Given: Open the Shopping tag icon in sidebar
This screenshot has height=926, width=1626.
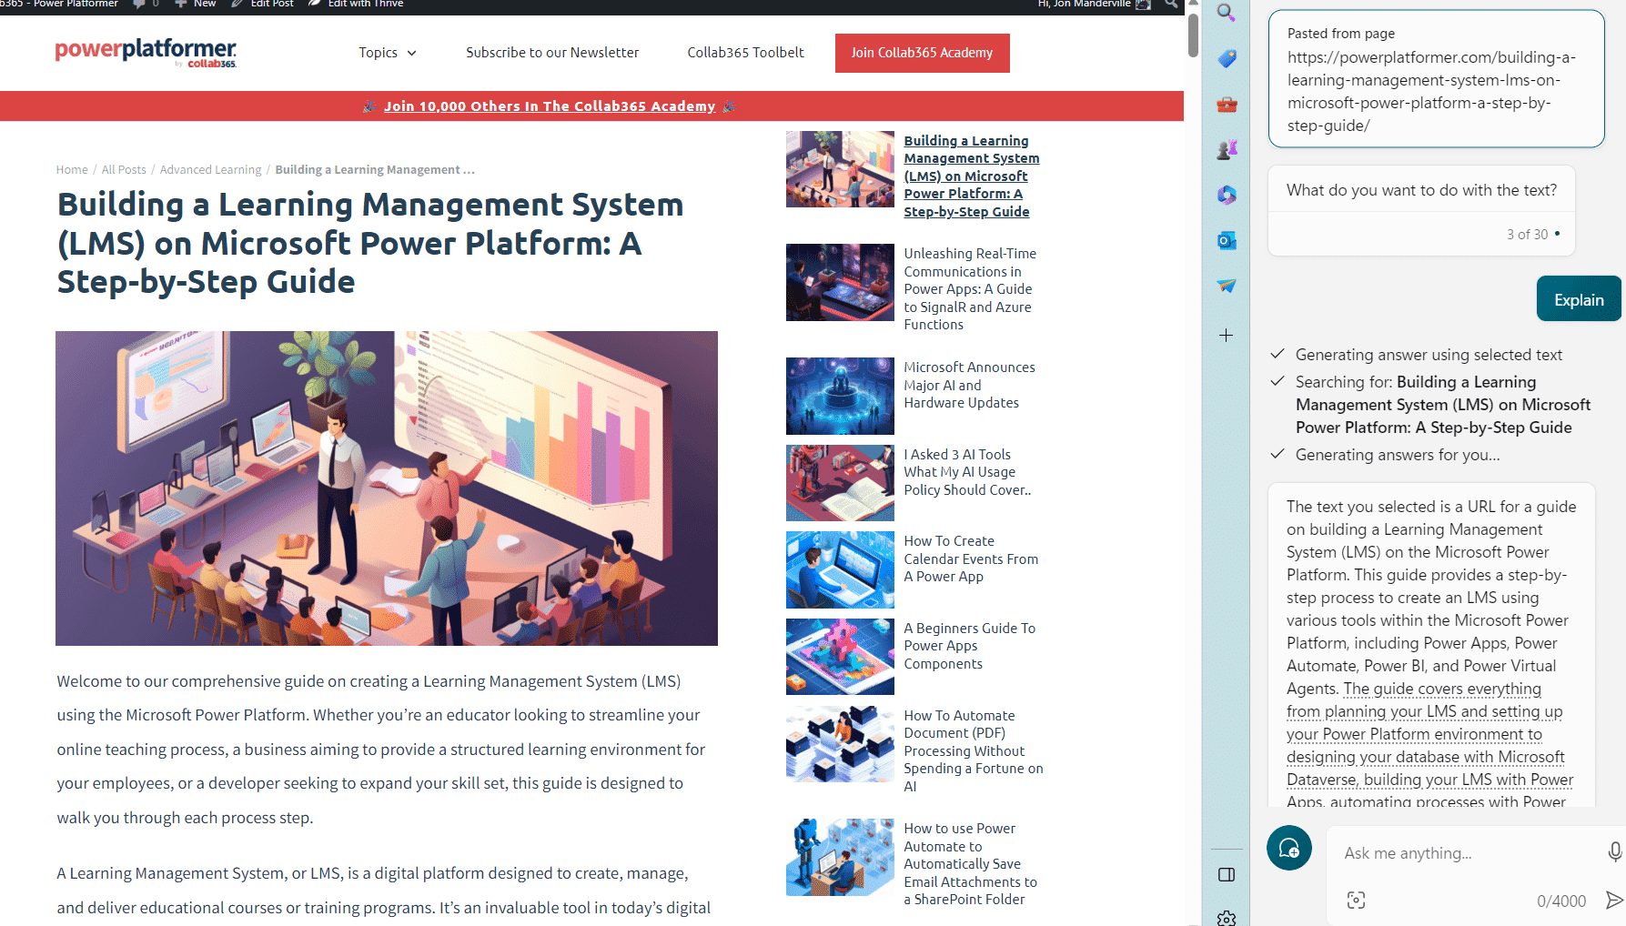Looking at the screenshot, I should click(1227, 59).
